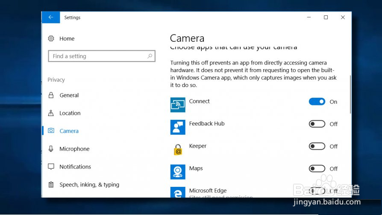Open the Microphone privacy page
382x215 pixels.
pos(74,149)
